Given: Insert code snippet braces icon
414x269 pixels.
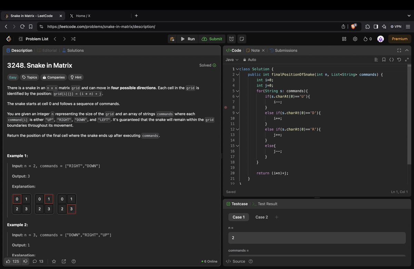Looking at the screenshot, I should 392,60.
